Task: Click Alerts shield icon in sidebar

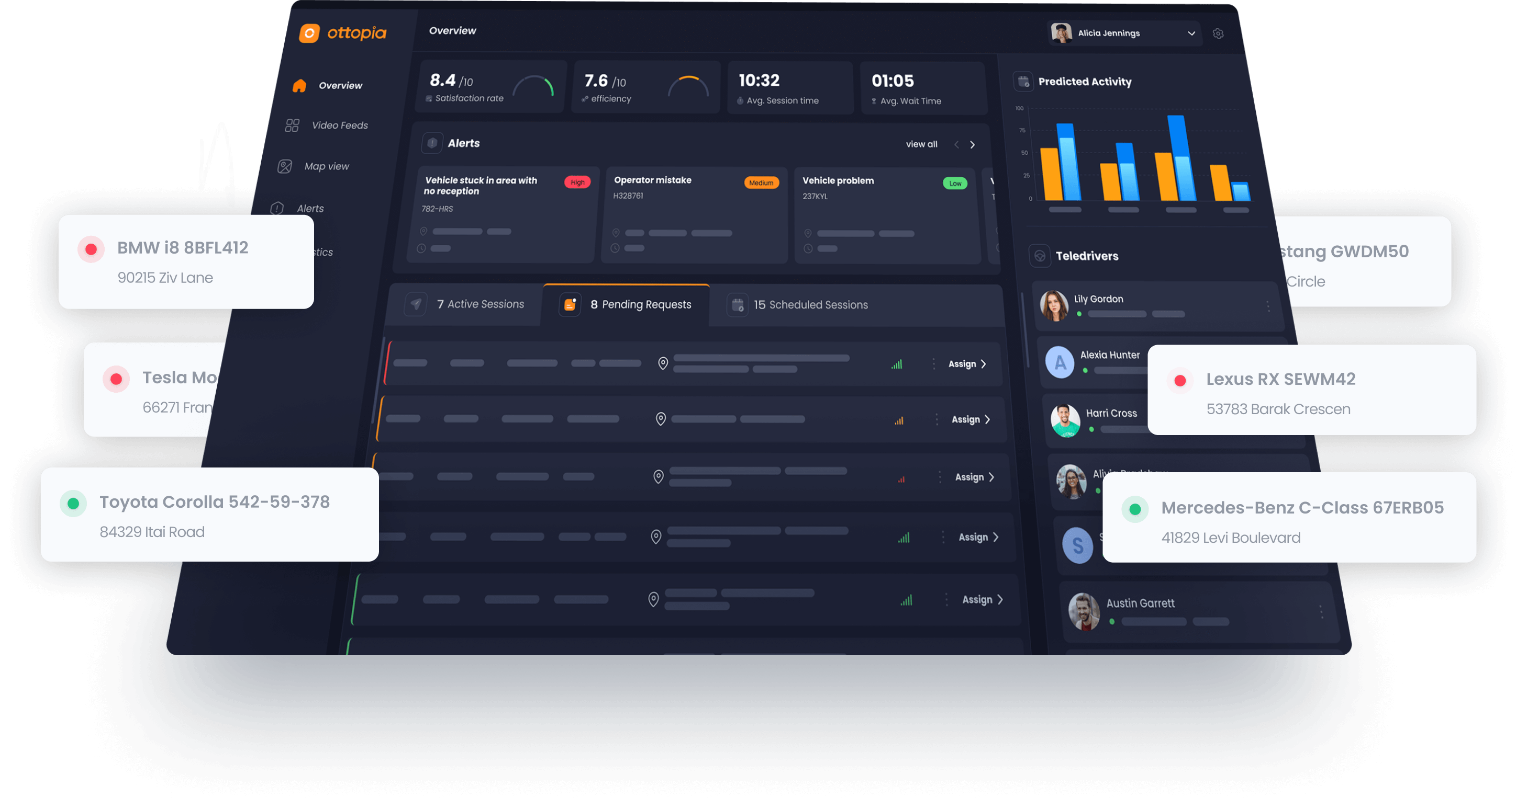Action: click(277, 209)
